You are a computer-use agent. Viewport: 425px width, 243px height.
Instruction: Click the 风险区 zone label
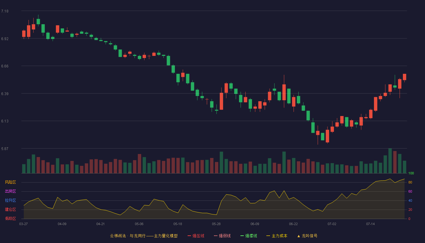point(10,182)
